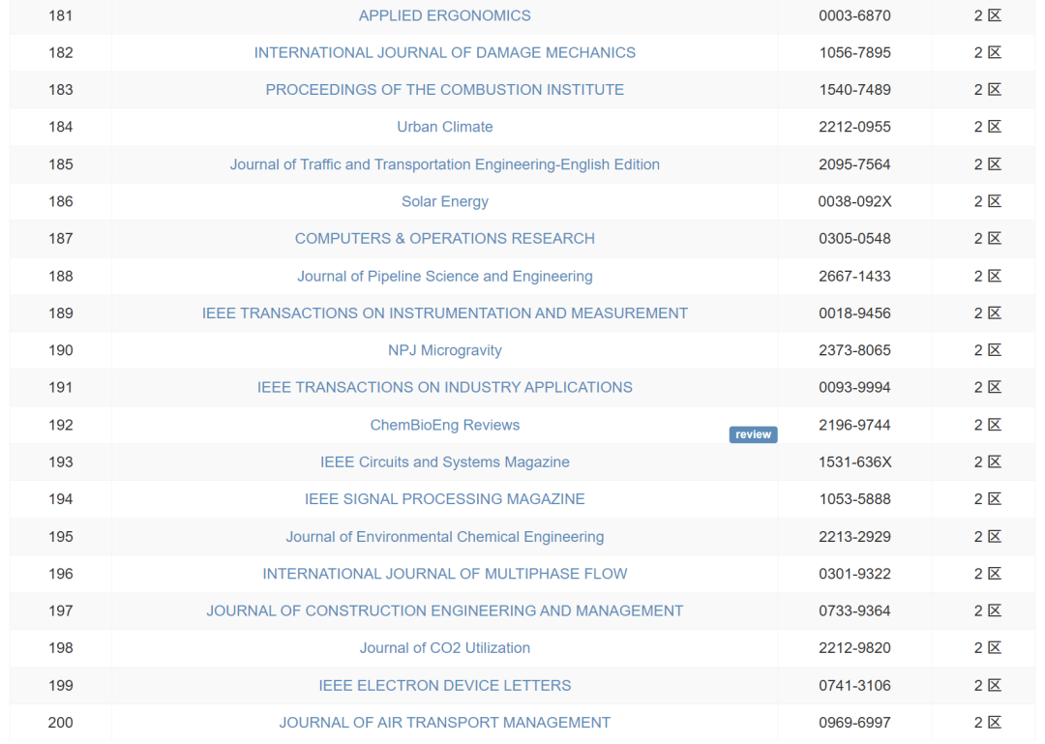Image resolution: width=1045 pixels, height=744 pixels.
Task: Click row number 195
Action: click(61, 537)
